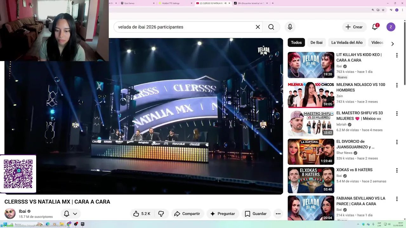Show hidden system tray icons
This screenshot has width=406, height=228.
tap(358, 224)
